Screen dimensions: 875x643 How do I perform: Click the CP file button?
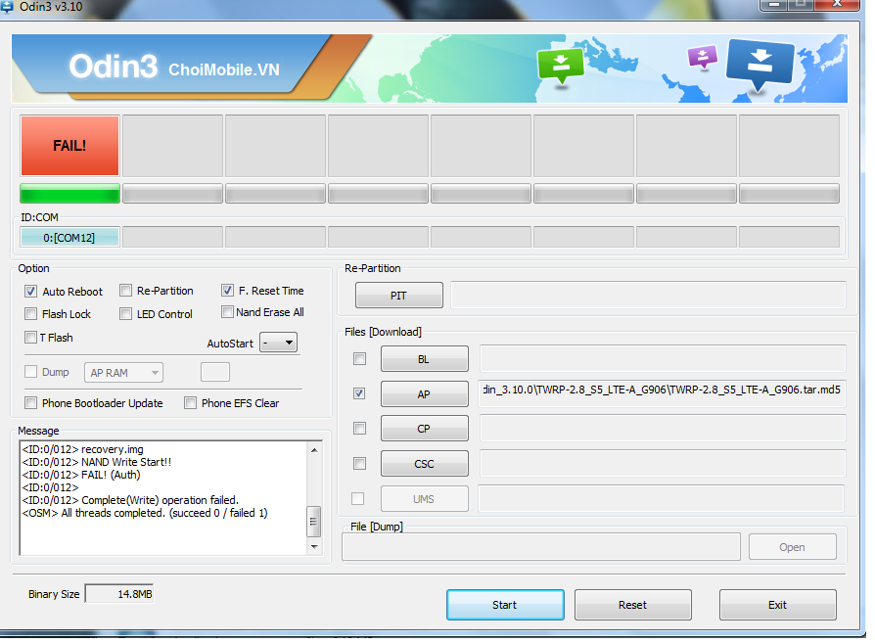424,429
